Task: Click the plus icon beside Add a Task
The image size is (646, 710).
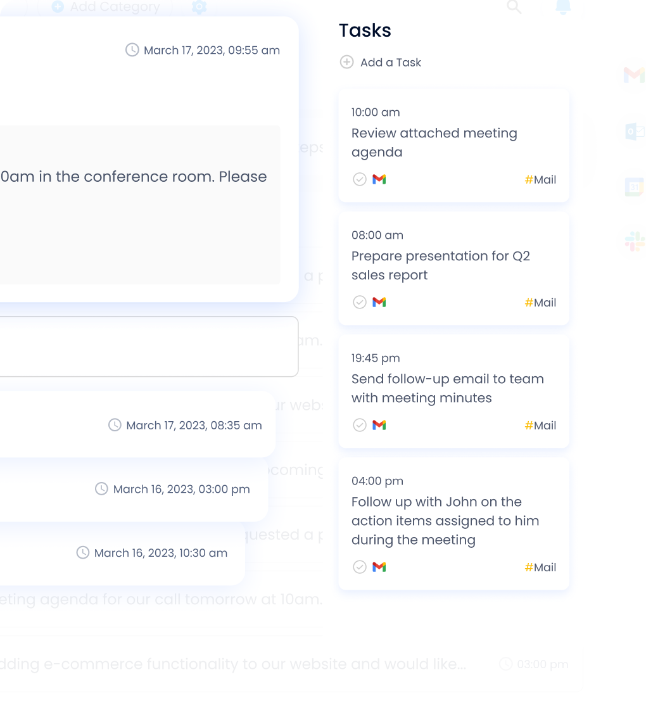Action: (346, 62)
